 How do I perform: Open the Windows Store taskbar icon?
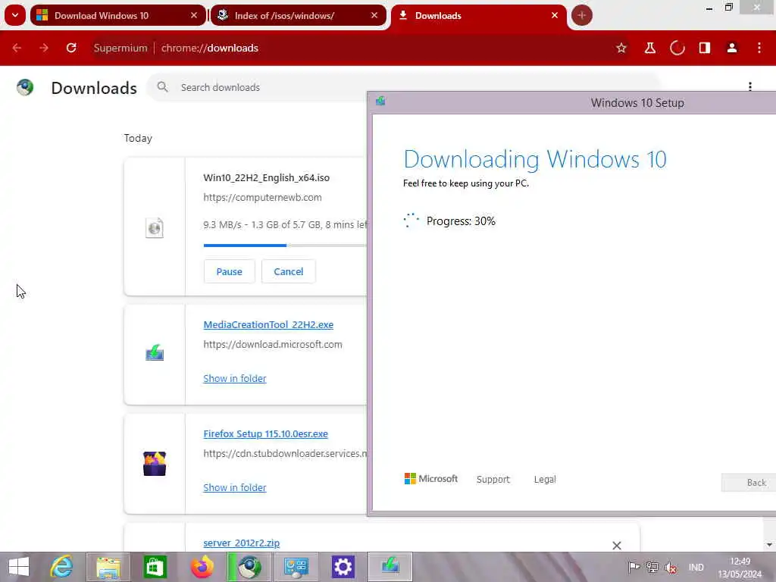(155, 567)
